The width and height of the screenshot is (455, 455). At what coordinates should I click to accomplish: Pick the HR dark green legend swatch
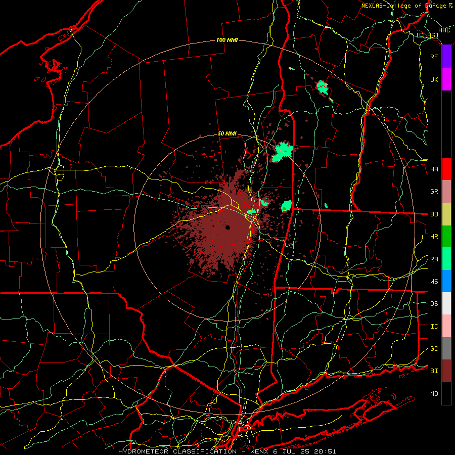pyautogui.click(x=446, y=236)
